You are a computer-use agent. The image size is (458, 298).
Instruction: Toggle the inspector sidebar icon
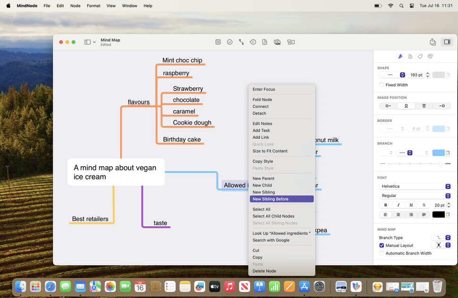(x=447, y=42)
